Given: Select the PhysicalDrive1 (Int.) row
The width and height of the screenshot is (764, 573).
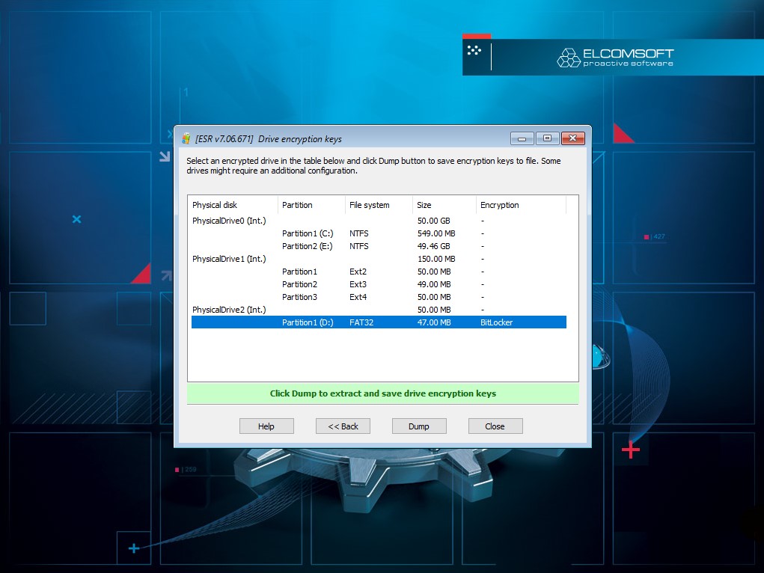Looking at the screenshot, I should tap(229, 259).
